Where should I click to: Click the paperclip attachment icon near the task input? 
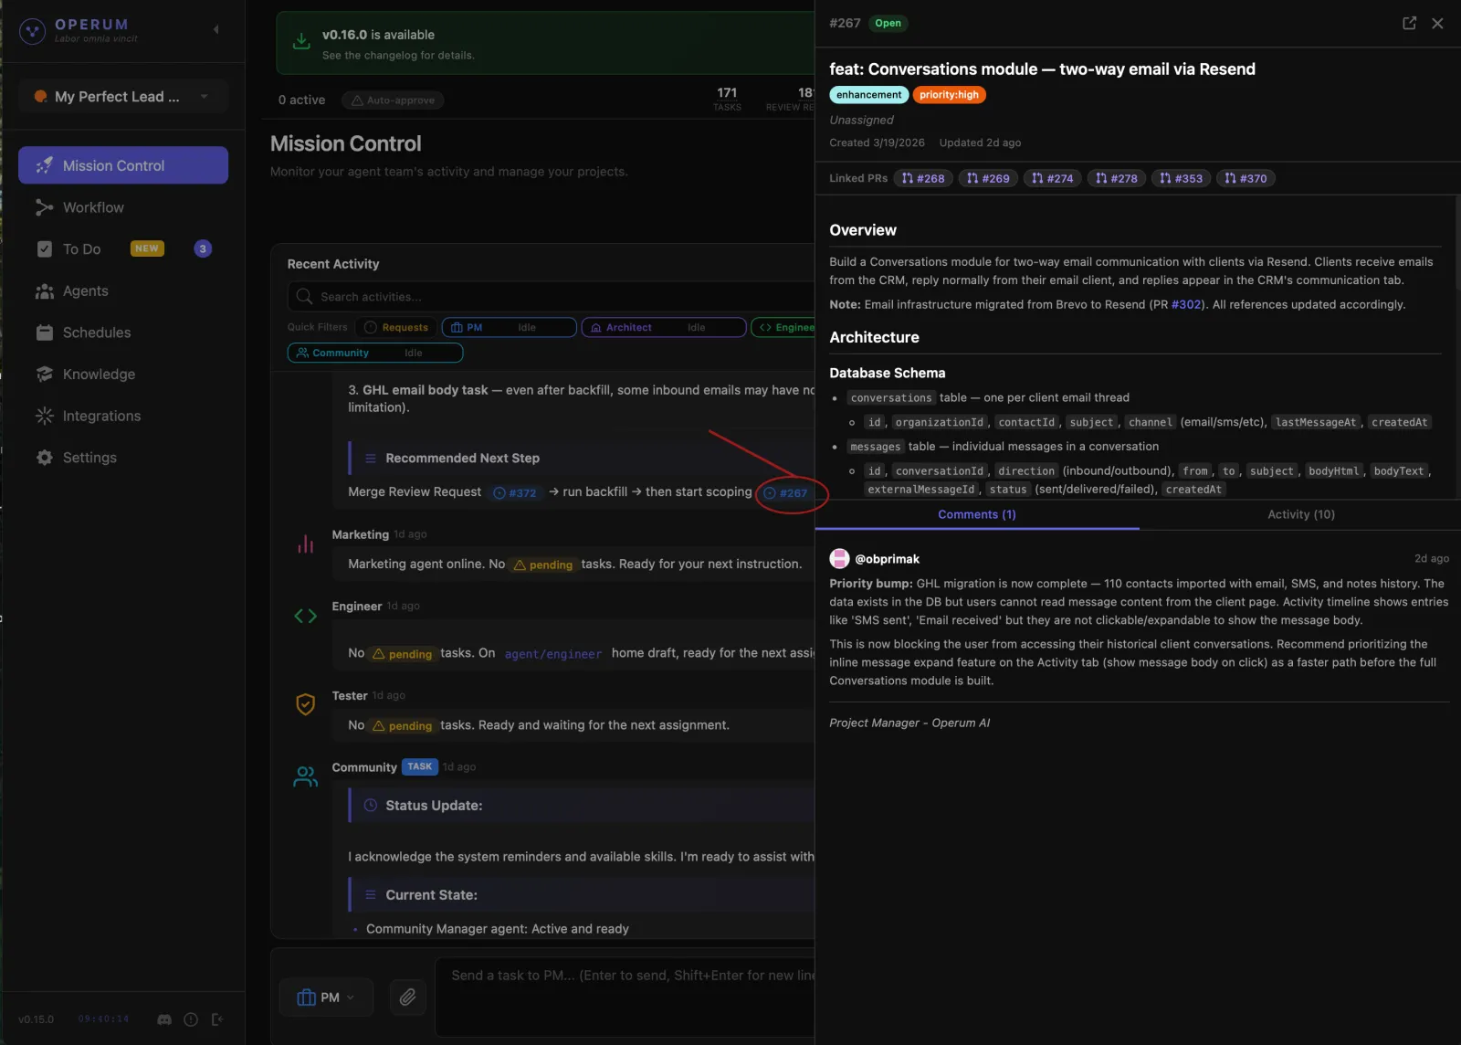407,997
